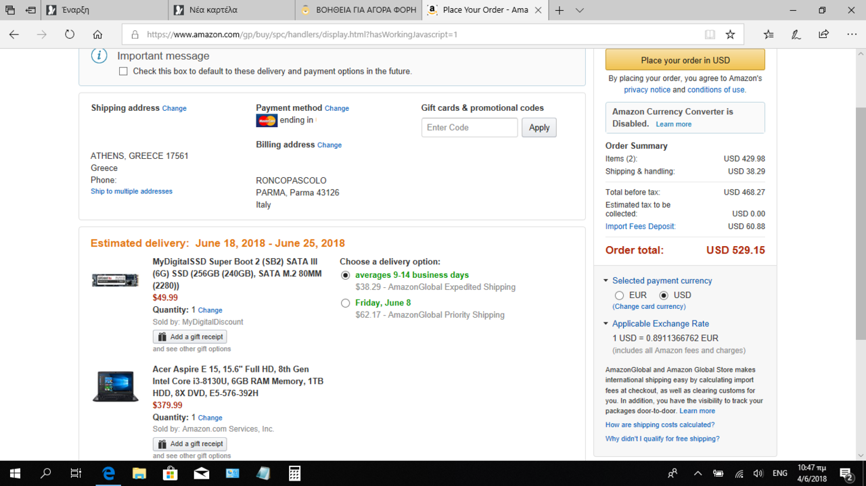This screenshot has height=486, width=866.
Task: Open Mail app taskbar icon
Action: coord(201,473)
